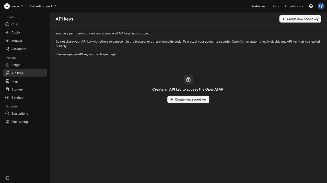Screen dimensions: 327x183
Task: Click the Logs terminal icon
Action: coord(7,81)
